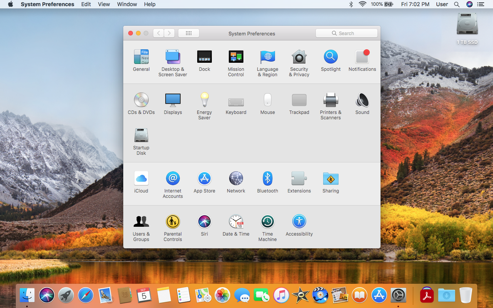Open the Trackpad preferences pane
This screenshot has width=493, height=308.
[x=299, y=104]
